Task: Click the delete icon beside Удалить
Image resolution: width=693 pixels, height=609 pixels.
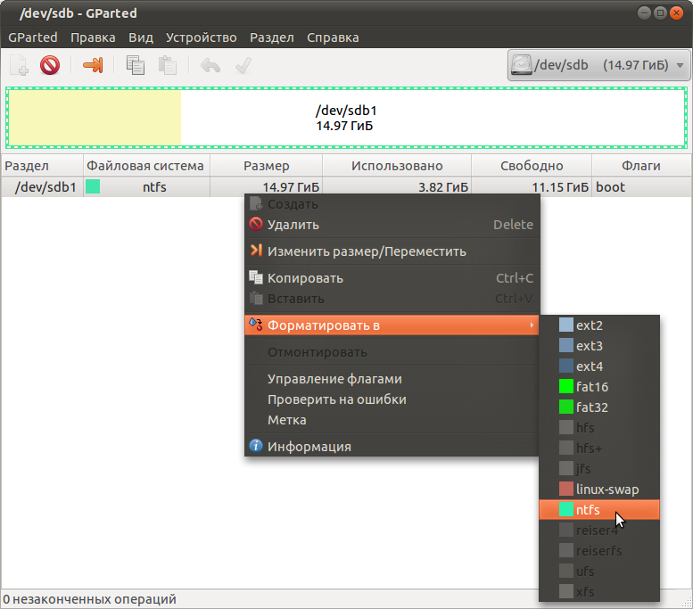Action: click(256, 224)
